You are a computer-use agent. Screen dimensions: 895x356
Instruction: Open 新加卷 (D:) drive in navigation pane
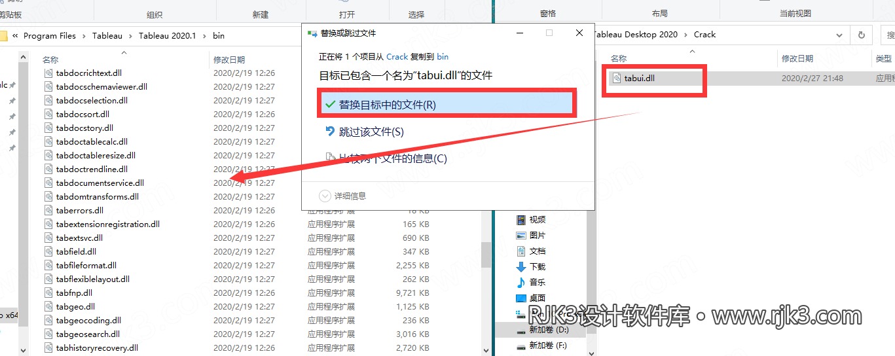pos(549,330)
